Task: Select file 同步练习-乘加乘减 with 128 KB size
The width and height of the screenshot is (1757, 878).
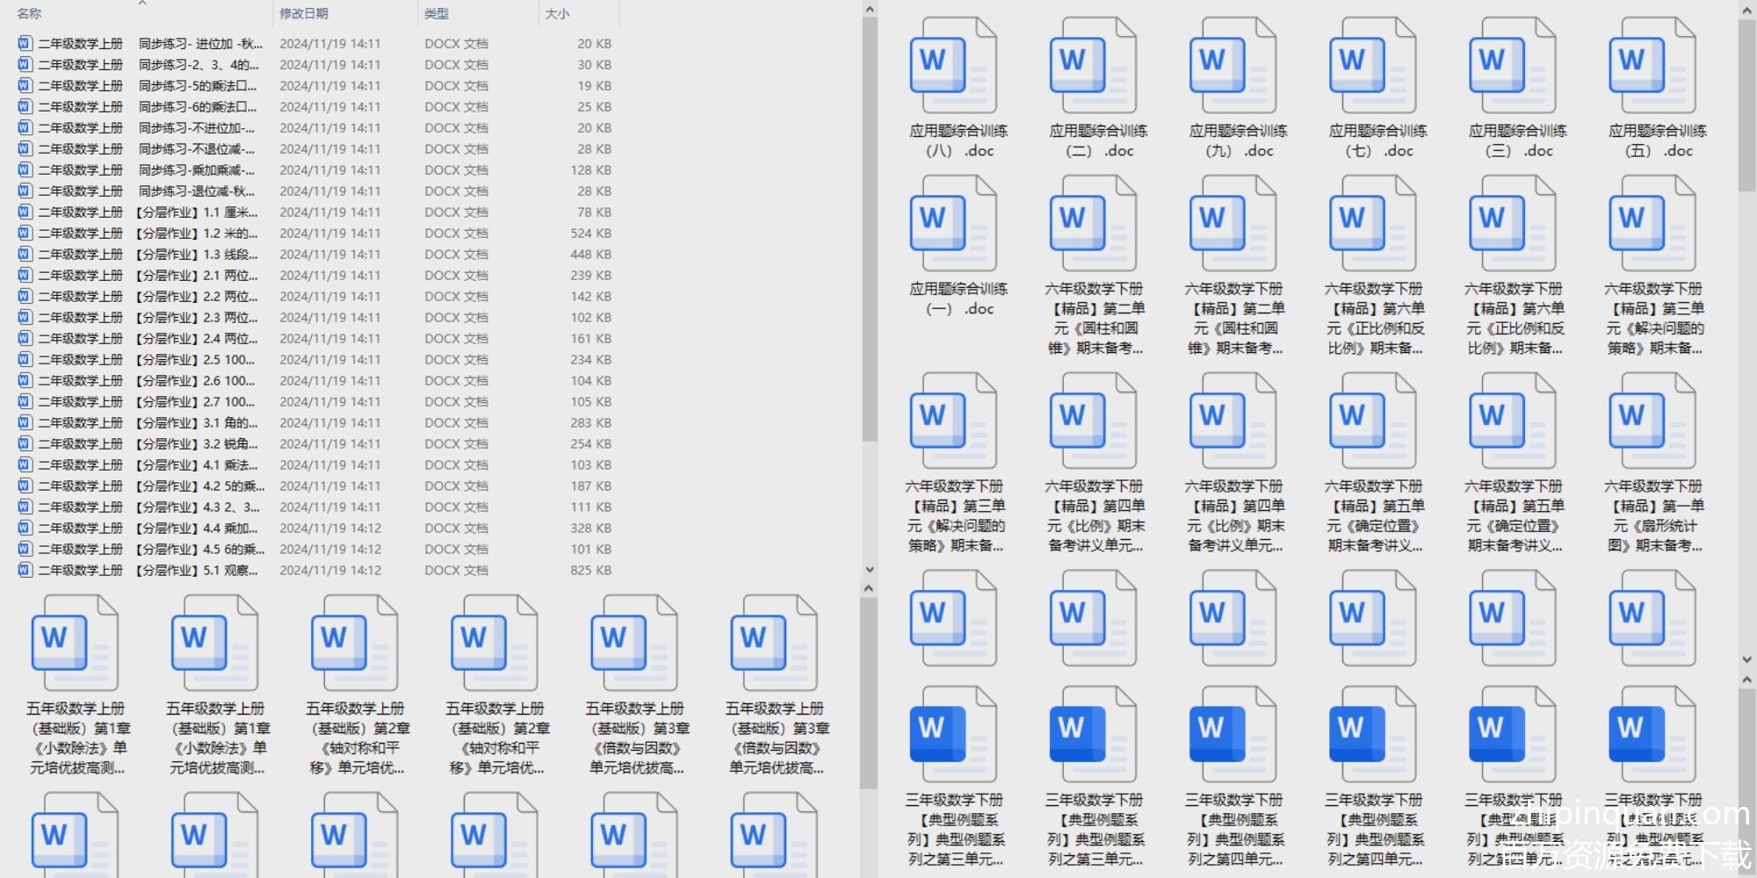Action: pos(197,170)
